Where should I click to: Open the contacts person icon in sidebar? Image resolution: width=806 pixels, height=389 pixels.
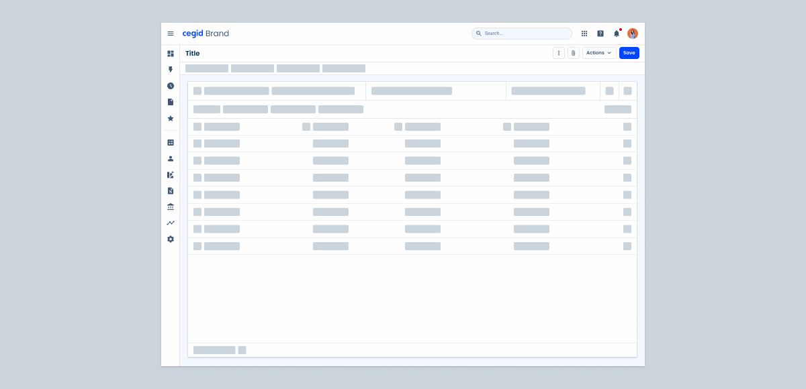point(171,158)
